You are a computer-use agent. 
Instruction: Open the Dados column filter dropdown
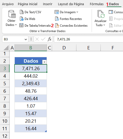click(x=44, y=62)
